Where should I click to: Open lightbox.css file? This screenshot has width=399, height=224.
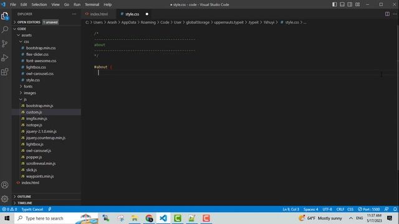point(47,67)
